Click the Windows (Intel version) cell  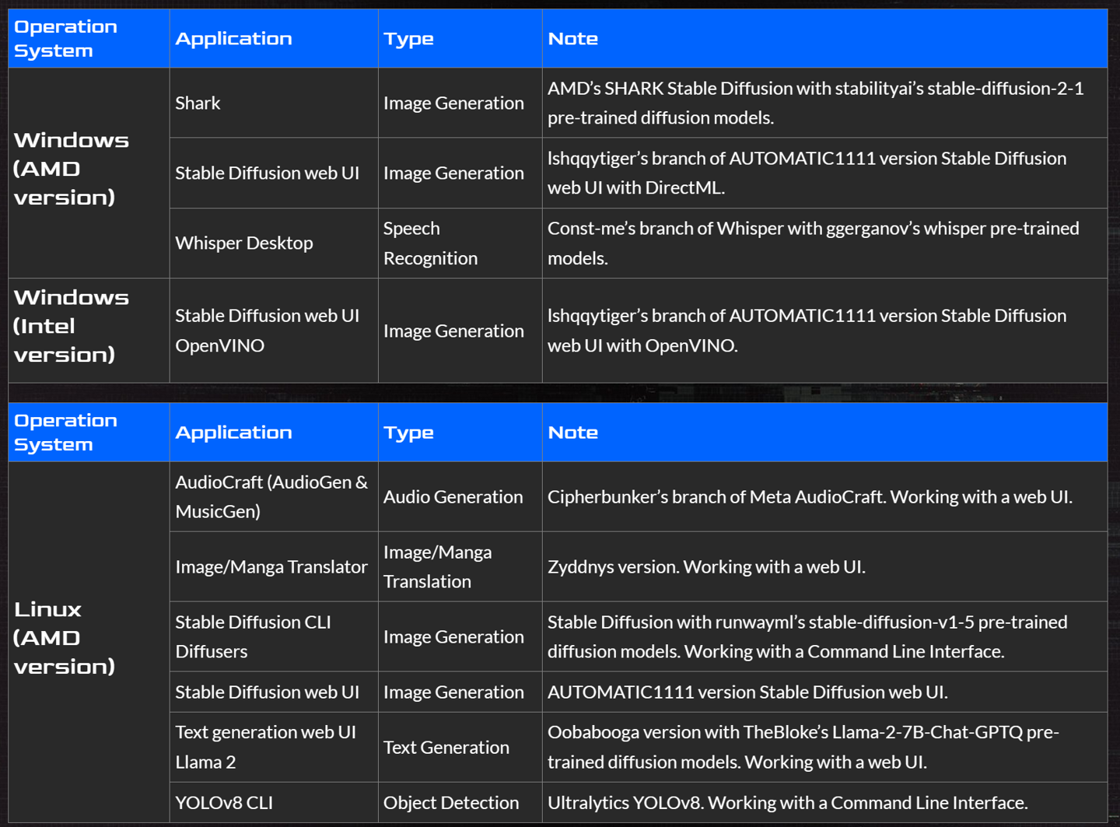(89, 330)
